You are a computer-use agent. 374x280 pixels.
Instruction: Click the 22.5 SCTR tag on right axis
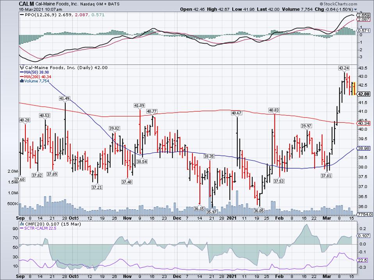(363, 260)
